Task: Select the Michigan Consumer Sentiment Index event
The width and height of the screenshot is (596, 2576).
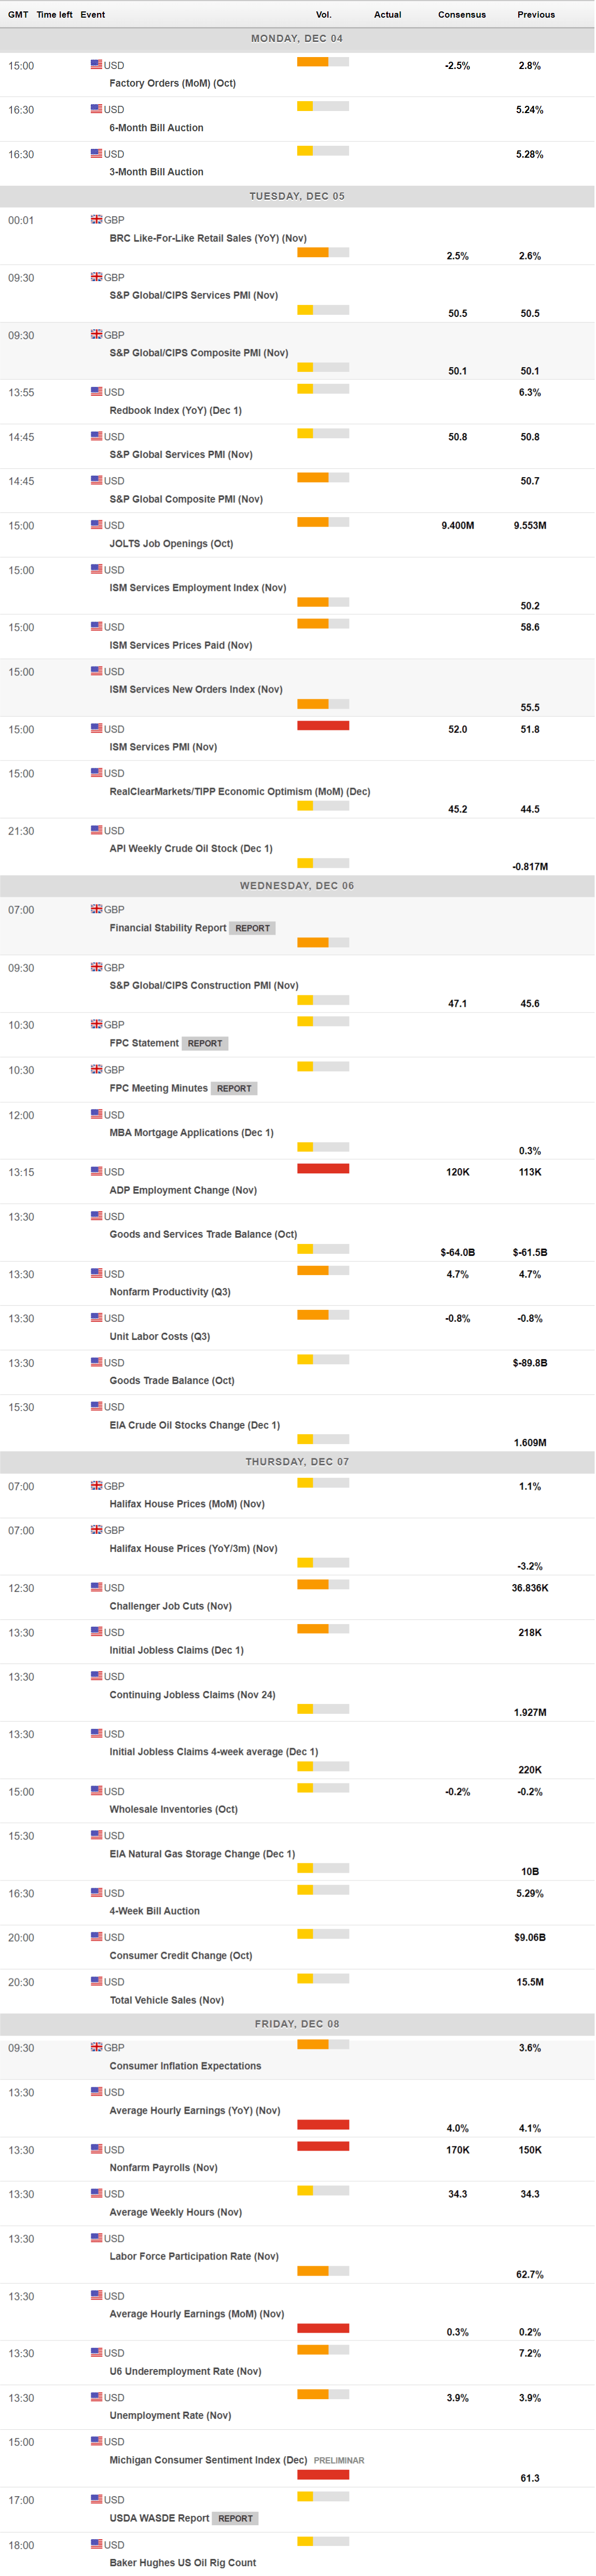Action: 208,2460
